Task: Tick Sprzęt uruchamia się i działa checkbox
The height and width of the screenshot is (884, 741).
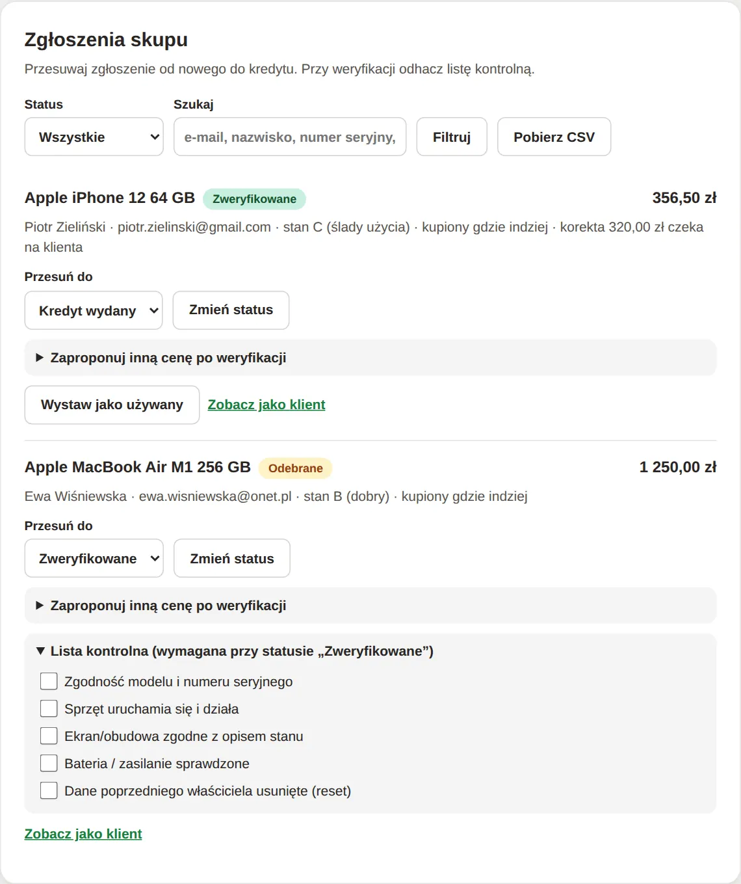Action: click(x=49, y=708)
